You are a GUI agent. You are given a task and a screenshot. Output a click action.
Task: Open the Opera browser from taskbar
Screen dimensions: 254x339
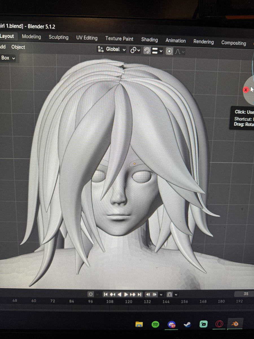[x=220, y=324]
